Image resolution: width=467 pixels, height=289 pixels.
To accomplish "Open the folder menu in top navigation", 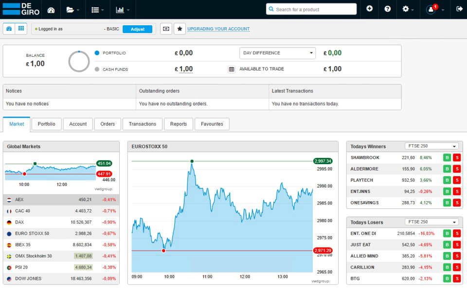I will pyautogui.click(x=72, y=10).
